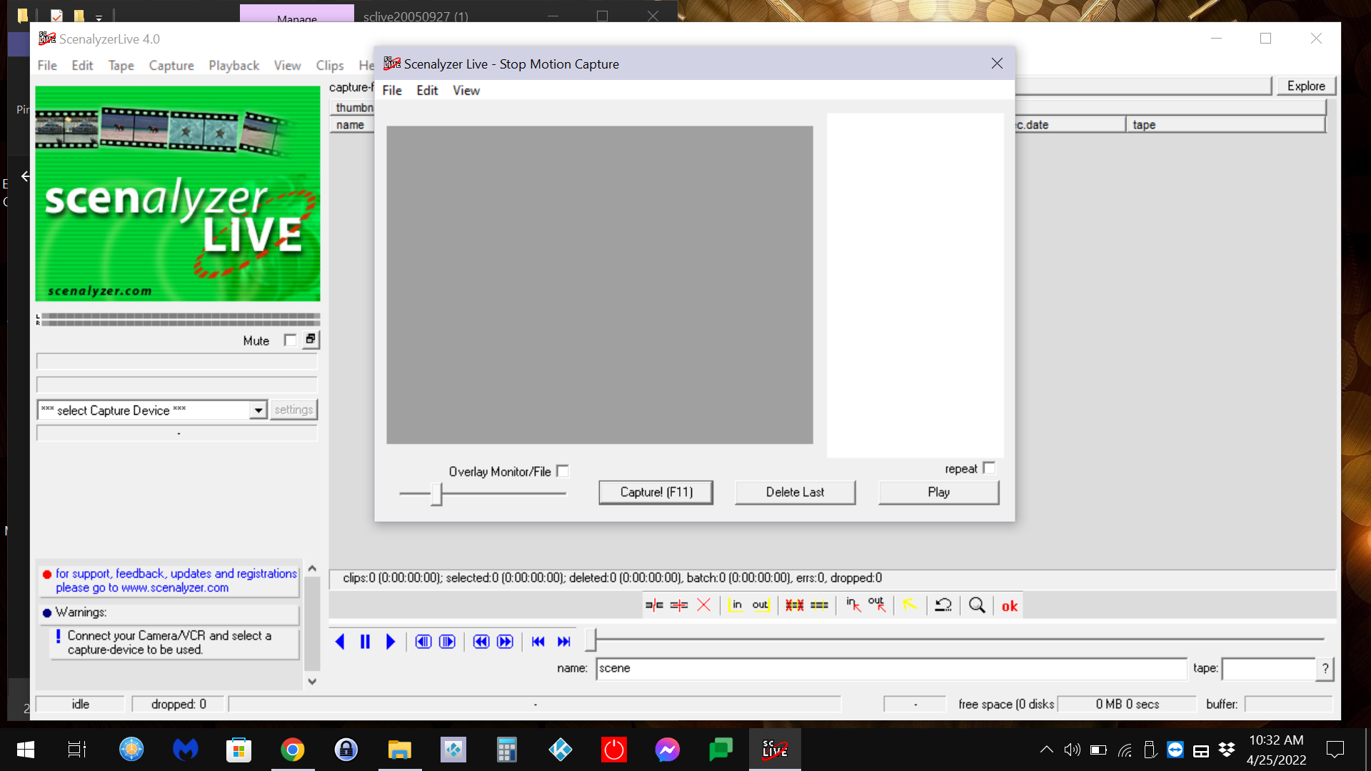Screen dimensions: 1371x771
Task: Open the Clips menu
Action: 330,65
